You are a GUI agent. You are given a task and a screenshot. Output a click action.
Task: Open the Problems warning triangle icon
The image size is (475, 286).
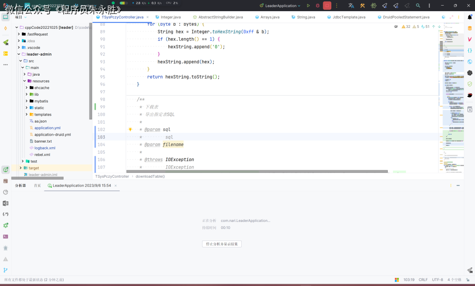pyautogui.click(x=6, y=259)
